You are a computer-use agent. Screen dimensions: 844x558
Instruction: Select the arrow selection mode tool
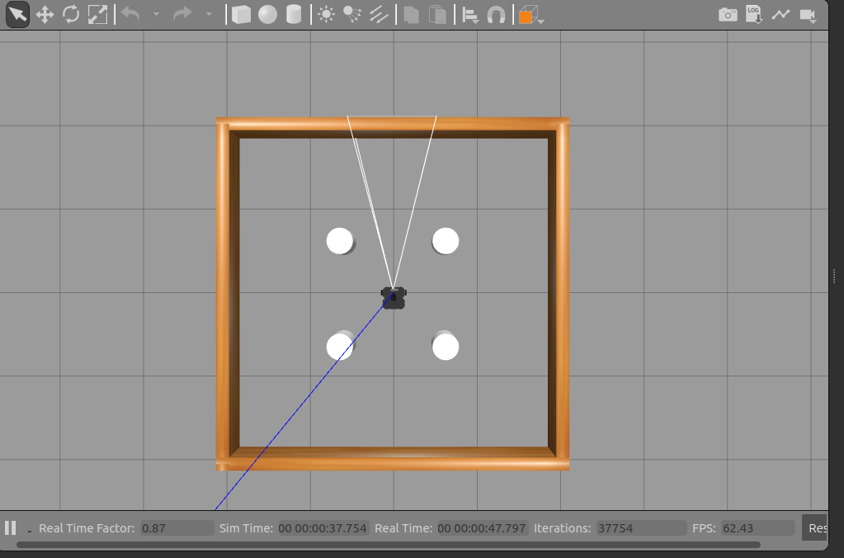click(17, 15)
